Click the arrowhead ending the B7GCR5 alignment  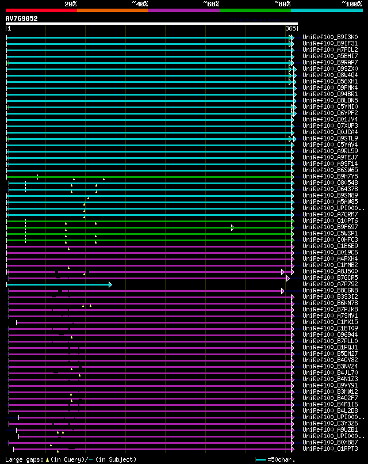(288, 278)
